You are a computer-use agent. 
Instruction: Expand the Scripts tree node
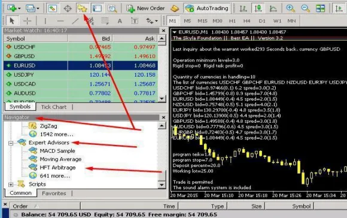[x=11, y=184]
